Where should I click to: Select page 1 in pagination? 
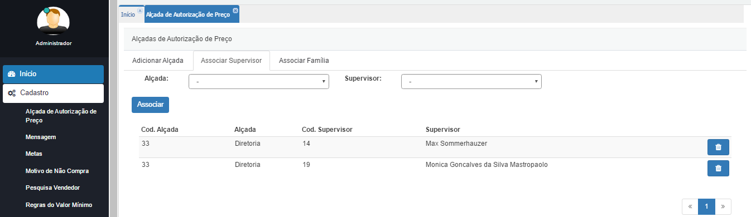pyautogui.click(x=706, y=206)
